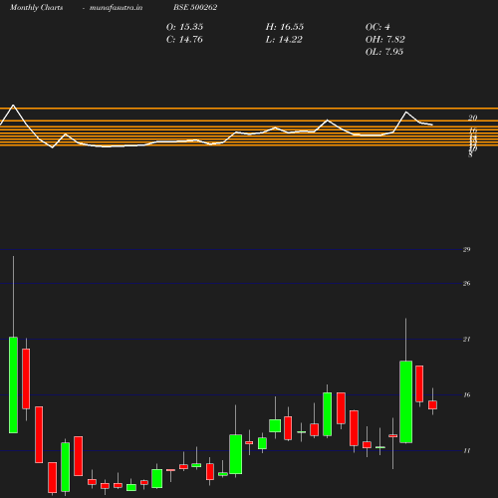Click the high value 'H: 16.55'
Image resolution: width=498 pixels, height=498 pixels.
285,27
